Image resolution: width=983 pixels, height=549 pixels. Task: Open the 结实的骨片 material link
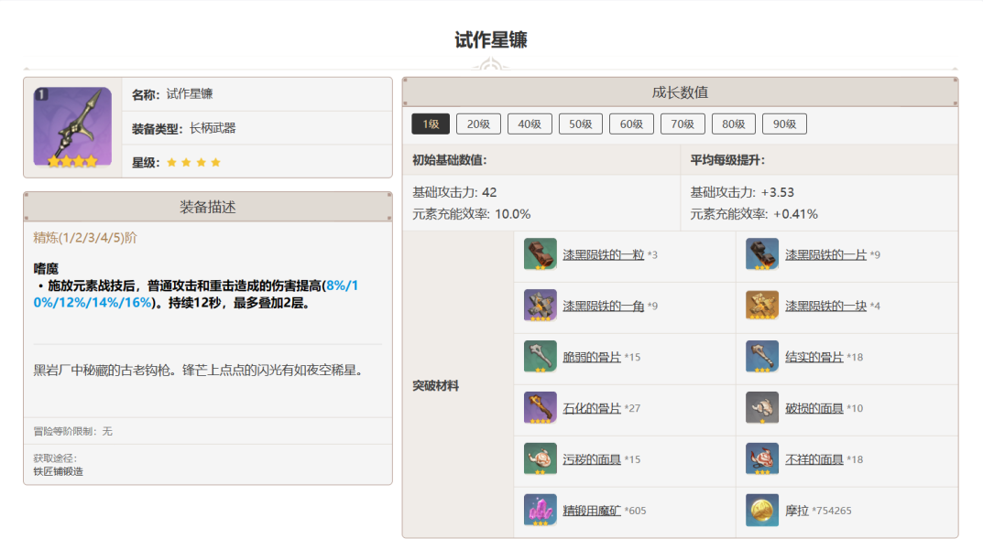pyautogui.click(x=814, y=357)
